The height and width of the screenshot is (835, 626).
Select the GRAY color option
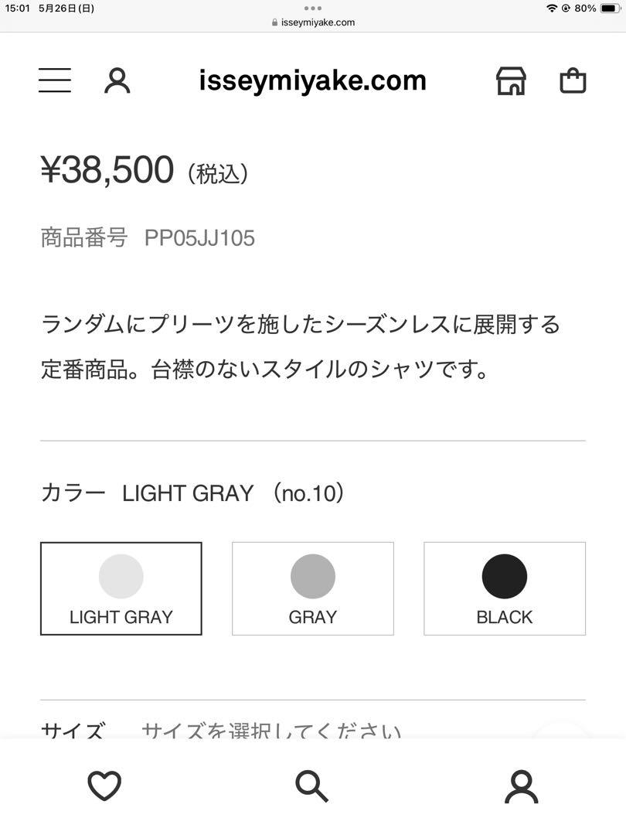coord(313,588)
